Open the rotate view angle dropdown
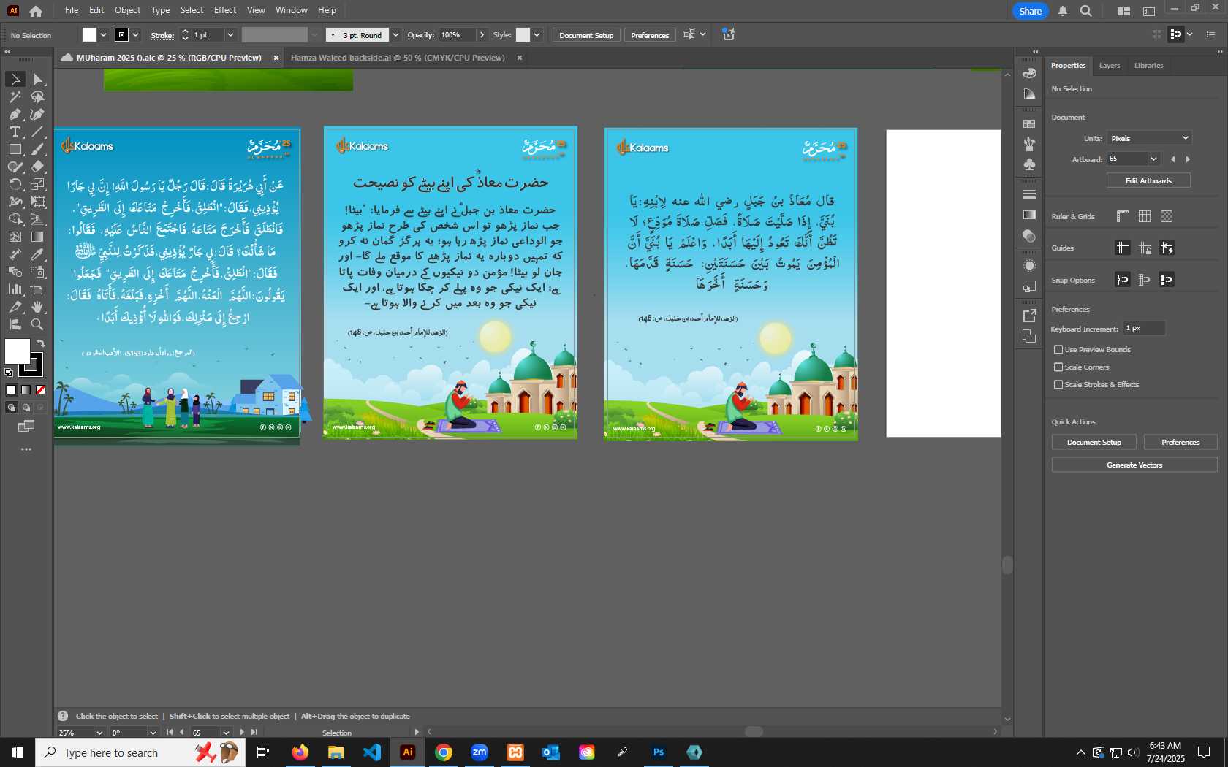This screenshot has height=767, width=1228. (x=153, y=733)
